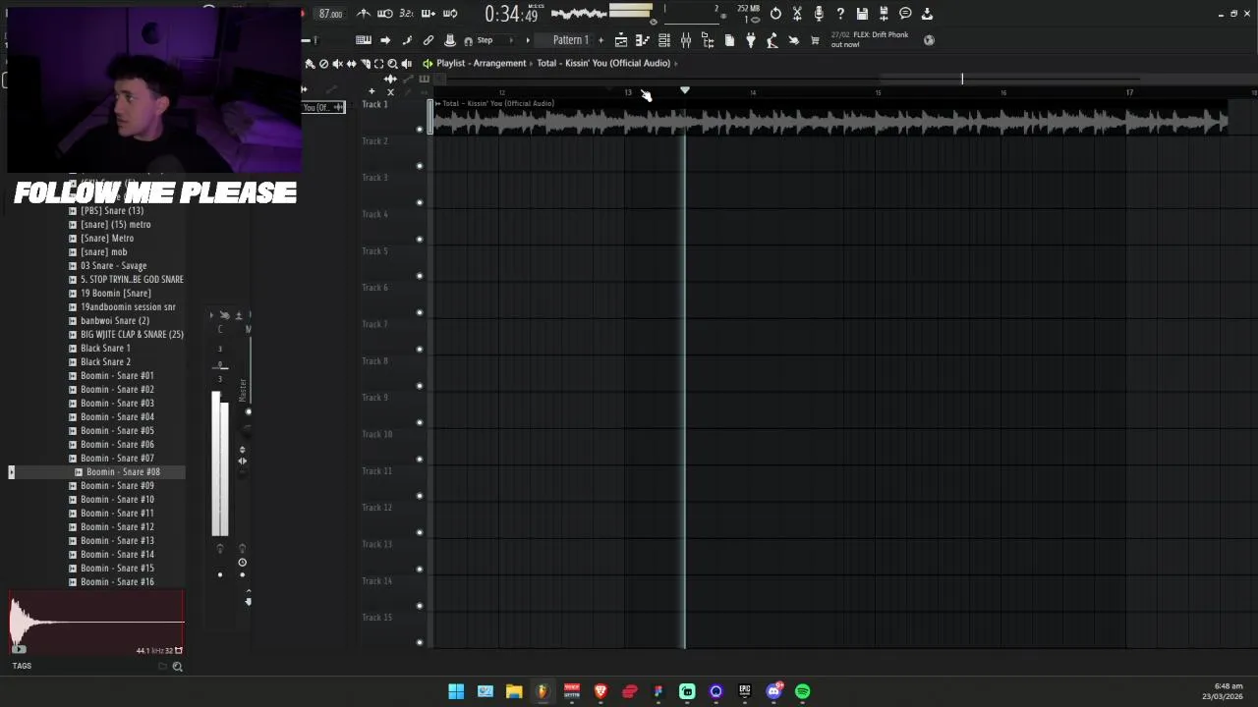The width and height of the screenshot is (1258, 707).
Task: Click the link chain icon in toolbar
Action: [x=429, y=40]
